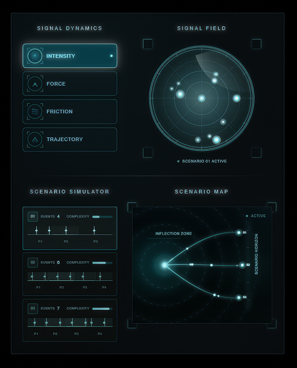The width and height of the screenshot is (297, 368).
Task: Click the center node of Signal Field radar
Action: click(202, 98)
